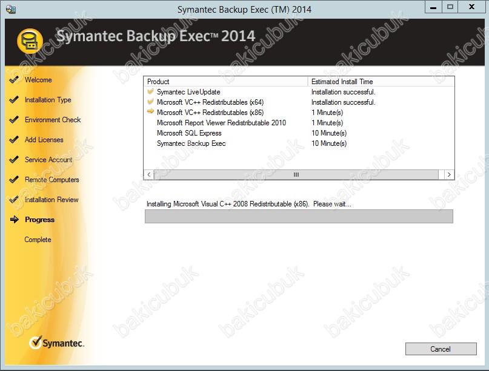
Task: Select the Add Licenses step label
Action: pos(44,140)
